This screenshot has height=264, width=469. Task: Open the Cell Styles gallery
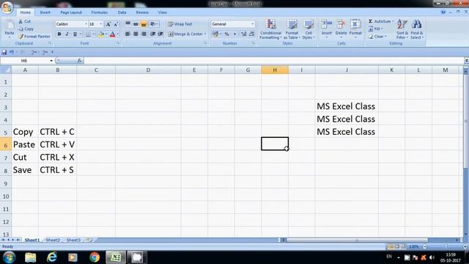[x=309, y=29]
